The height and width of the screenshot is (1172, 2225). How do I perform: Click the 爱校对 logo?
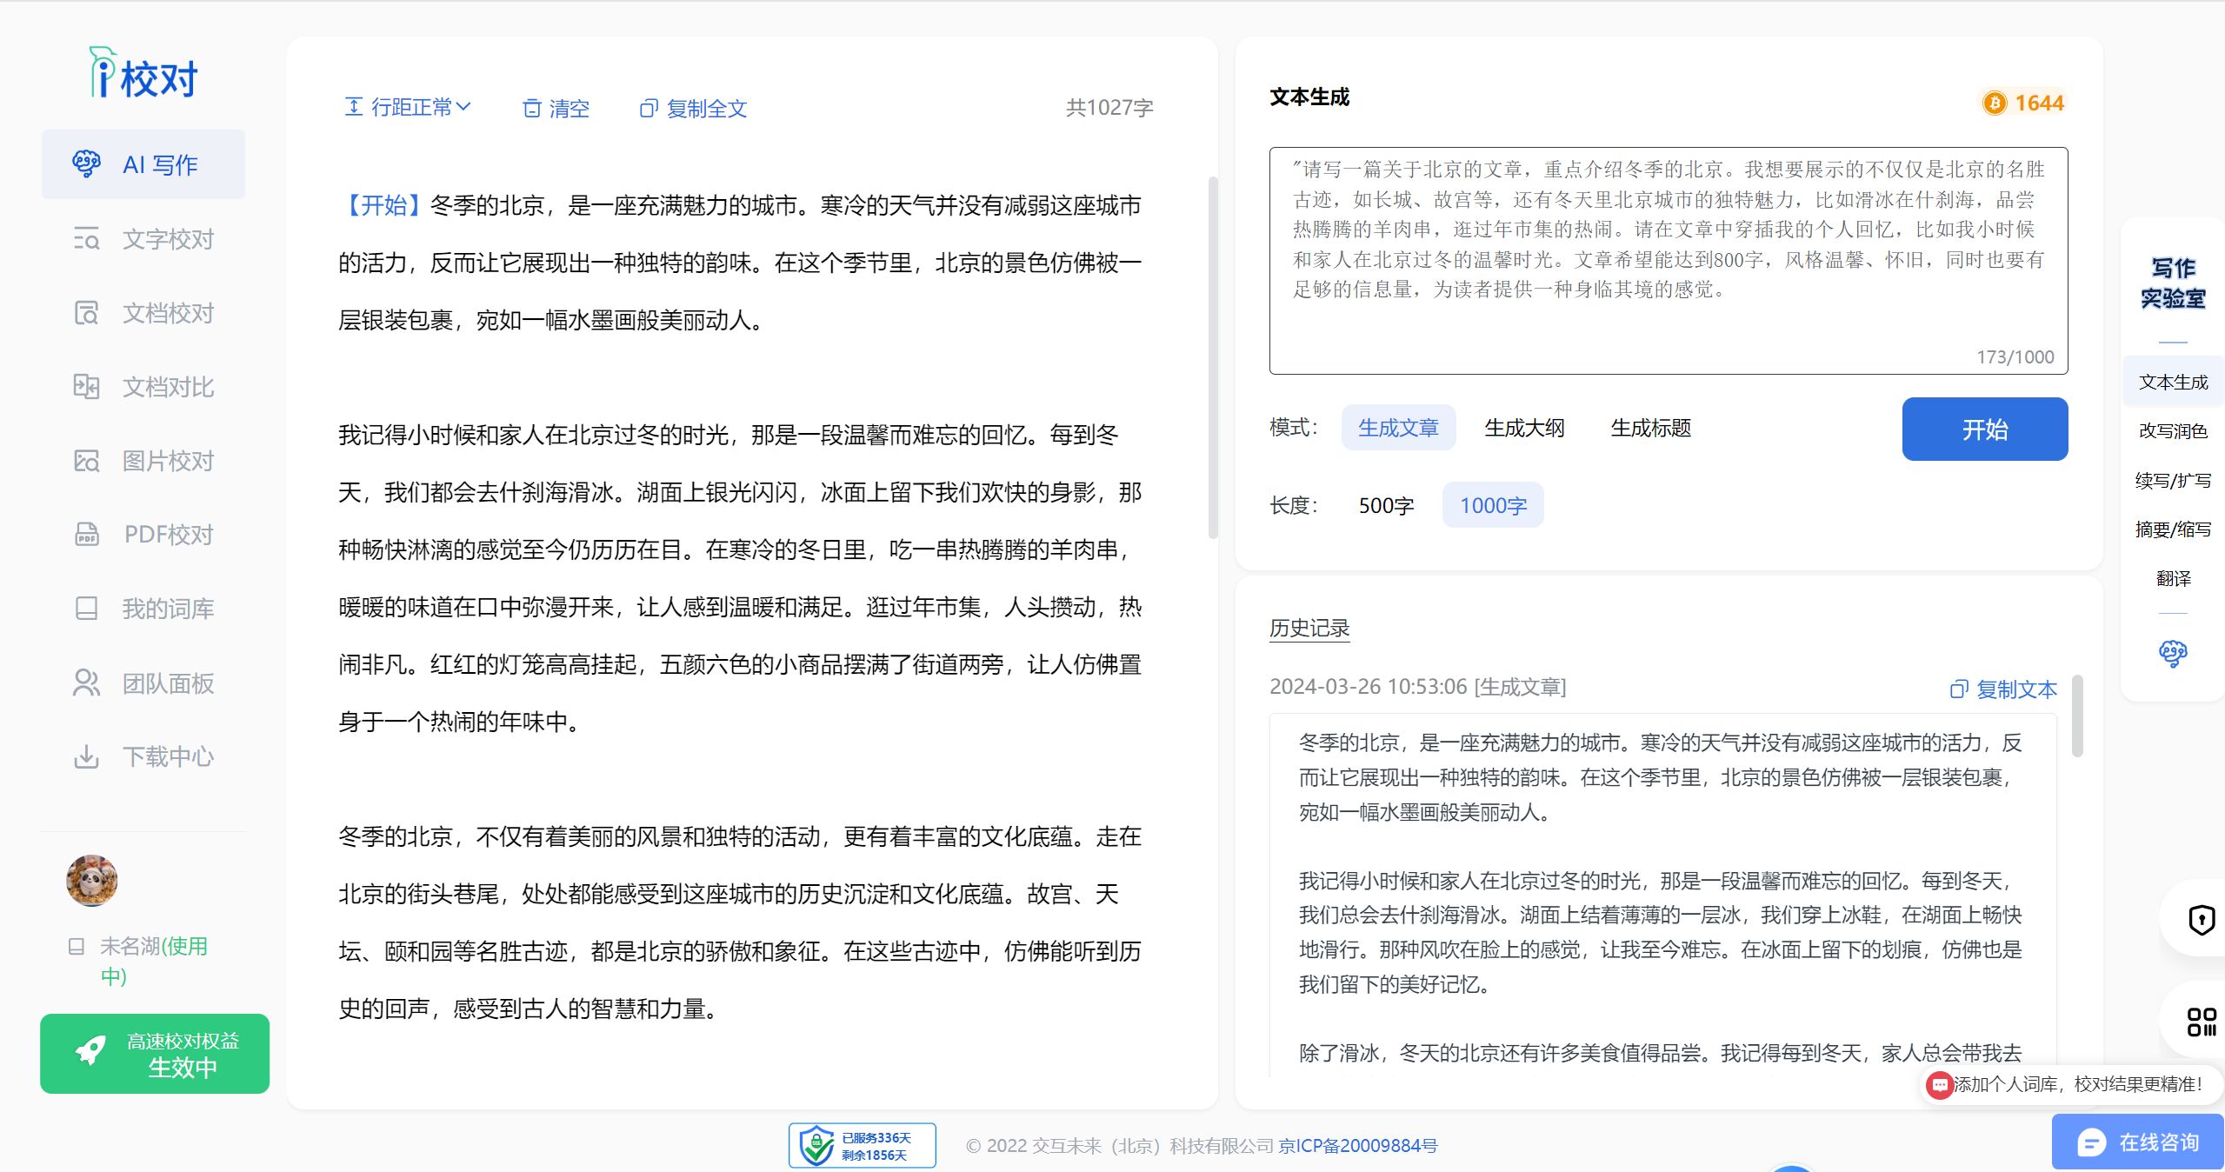(x=143, y=73)
